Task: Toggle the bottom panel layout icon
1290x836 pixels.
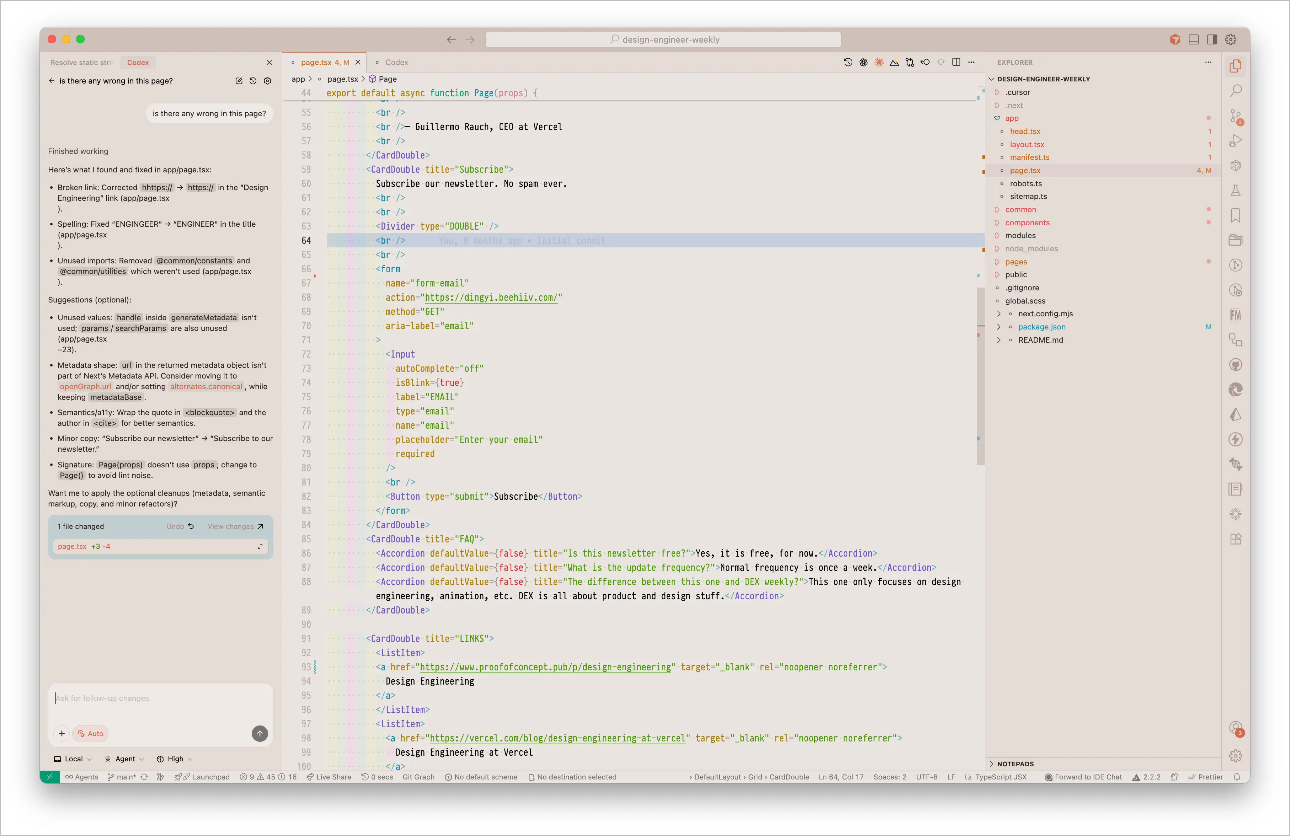Action: point(1194,39)
